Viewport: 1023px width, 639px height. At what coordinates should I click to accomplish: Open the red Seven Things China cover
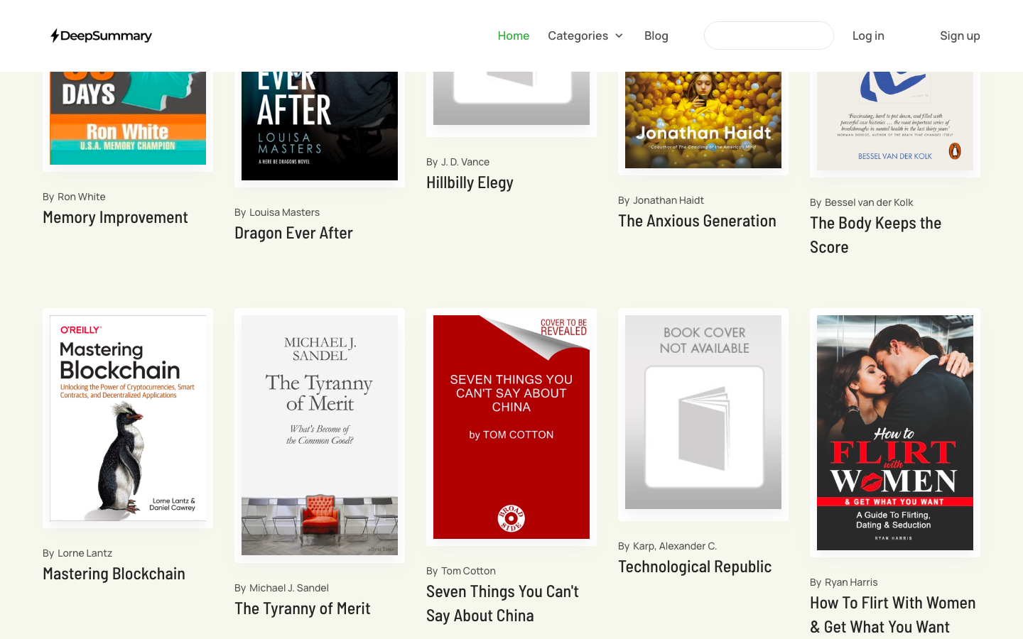click(x=511, y=427)
